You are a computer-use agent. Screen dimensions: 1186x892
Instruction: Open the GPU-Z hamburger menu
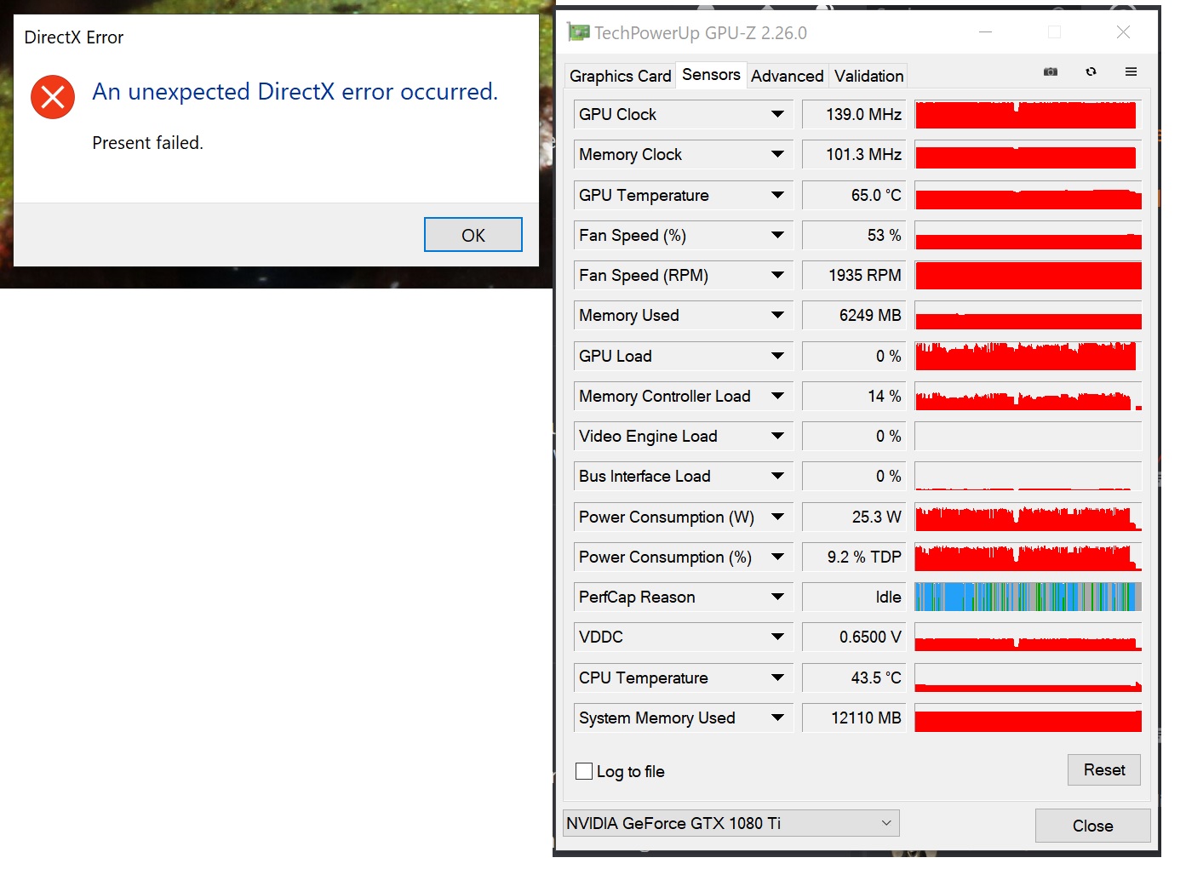[1131, 71]
